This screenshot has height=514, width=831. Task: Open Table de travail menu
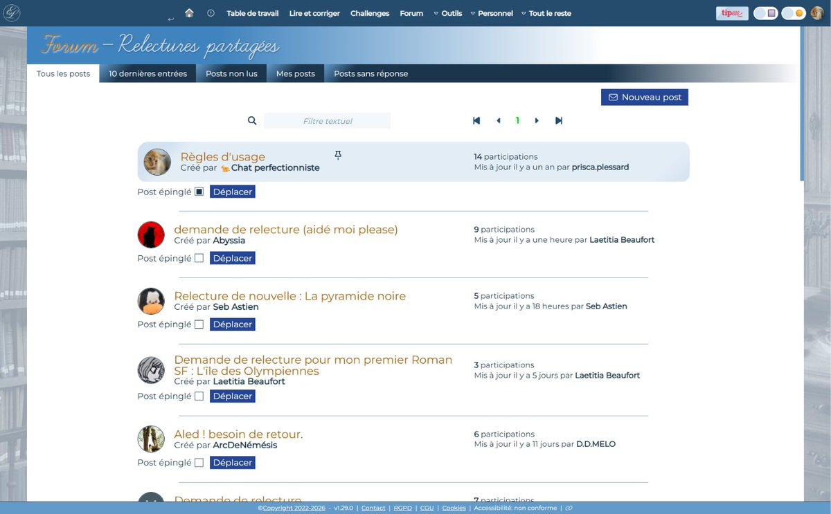click(x=253, y=13)
